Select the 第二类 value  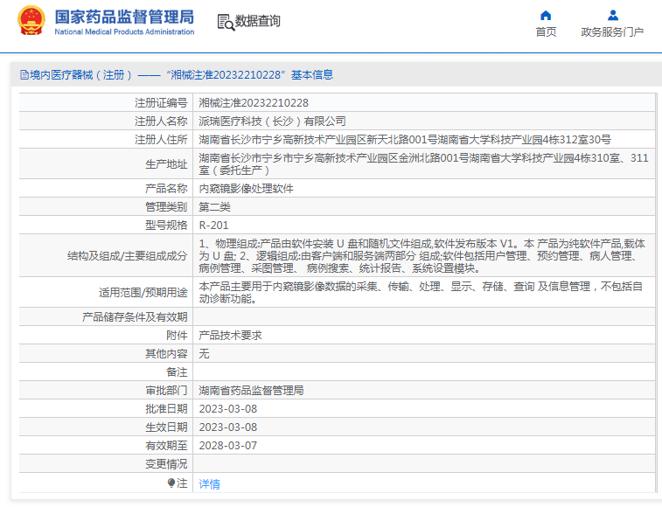tap(214, 207)
